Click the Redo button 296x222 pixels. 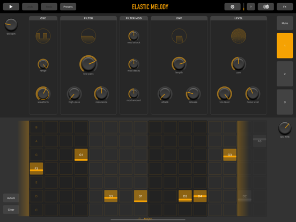tap(49, 7)
